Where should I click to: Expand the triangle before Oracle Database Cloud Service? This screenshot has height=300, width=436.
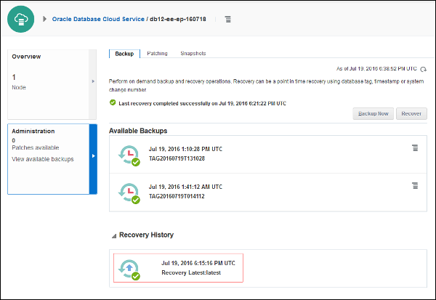(44, 19)
